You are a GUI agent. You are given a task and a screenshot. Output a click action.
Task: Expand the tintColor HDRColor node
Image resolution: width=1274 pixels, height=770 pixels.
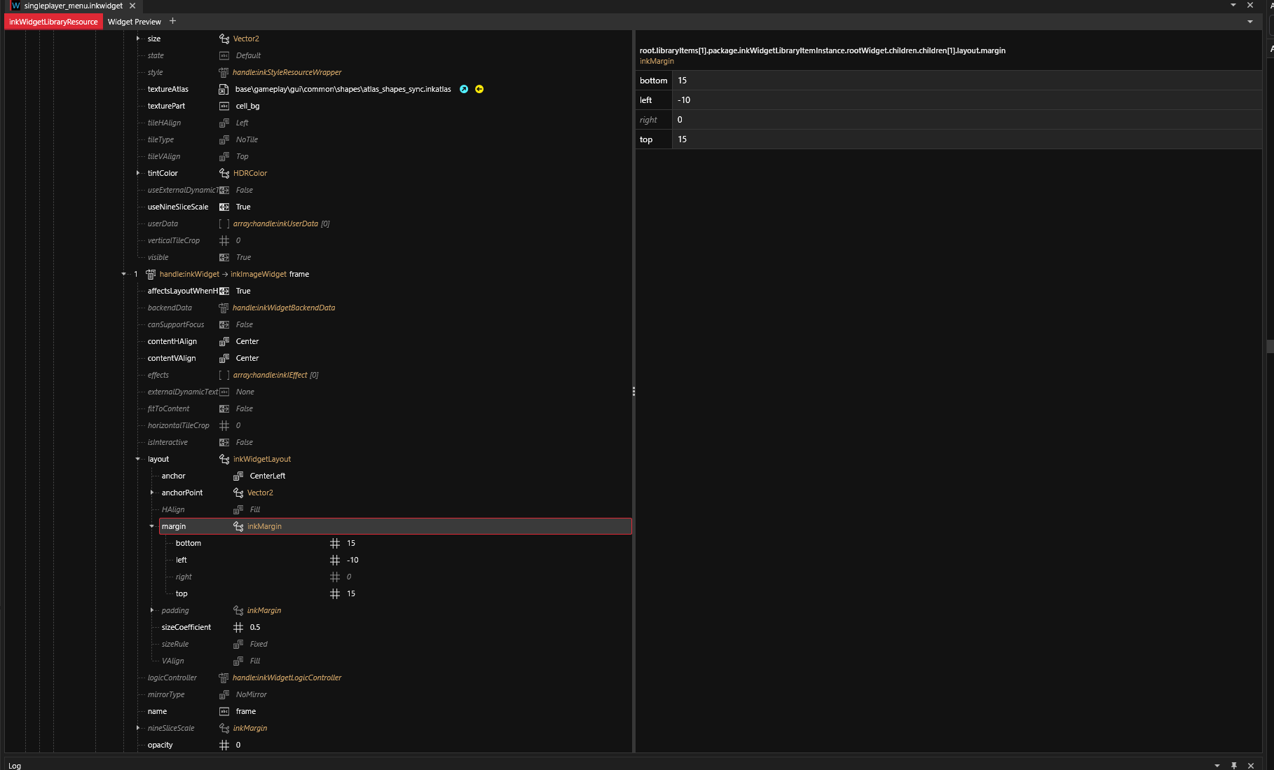point(138,173)
